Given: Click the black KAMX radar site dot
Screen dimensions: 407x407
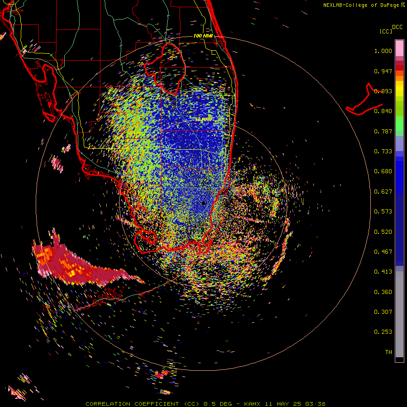Looking at the screenshot, I should [x=203, y=203].
